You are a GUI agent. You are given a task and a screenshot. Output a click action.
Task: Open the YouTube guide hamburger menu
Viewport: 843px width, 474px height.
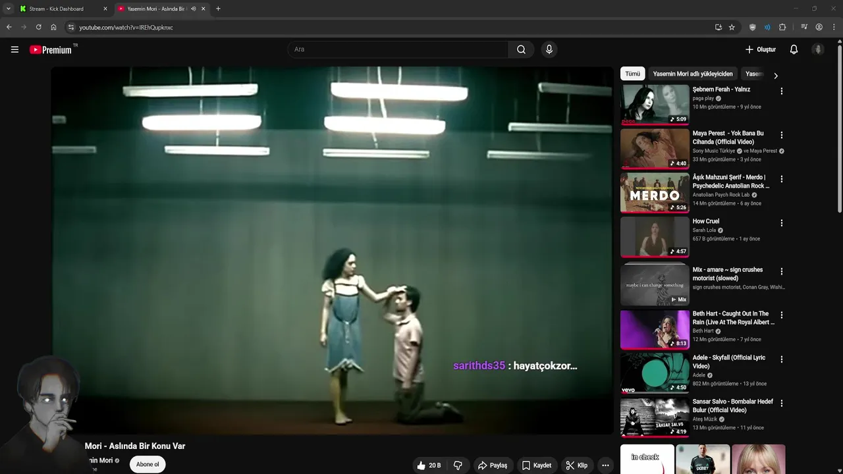point(14,49)
